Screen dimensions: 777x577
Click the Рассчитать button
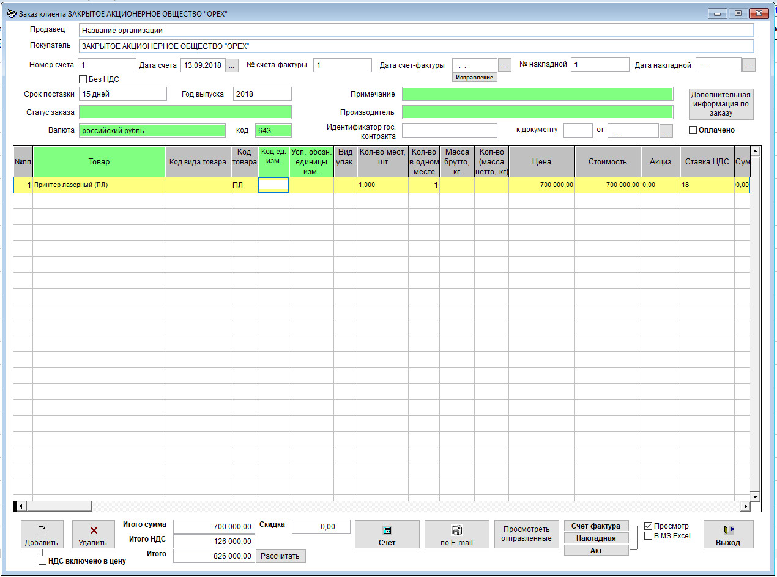(x=281, y=556)
